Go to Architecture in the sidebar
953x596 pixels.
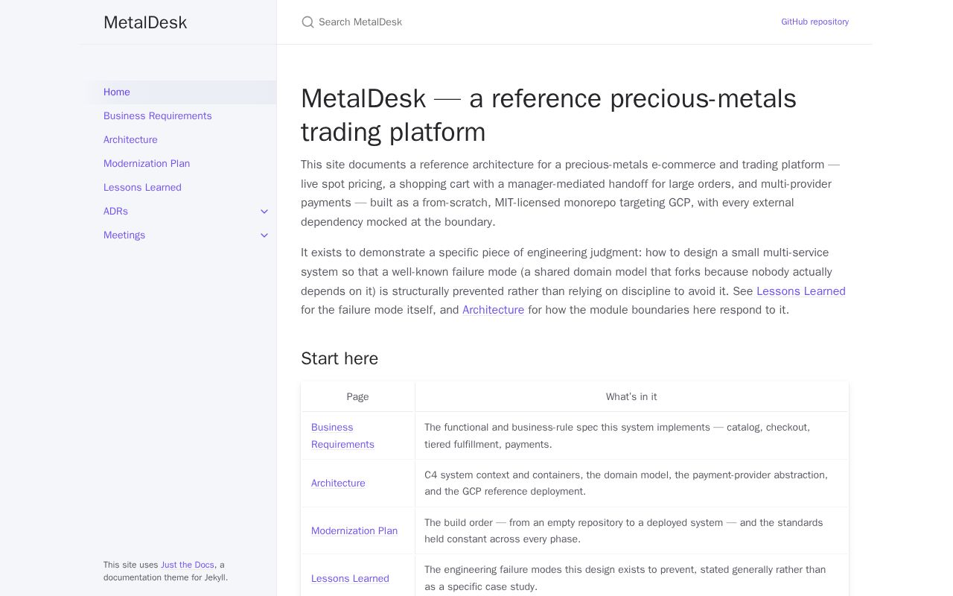(178, 140)
